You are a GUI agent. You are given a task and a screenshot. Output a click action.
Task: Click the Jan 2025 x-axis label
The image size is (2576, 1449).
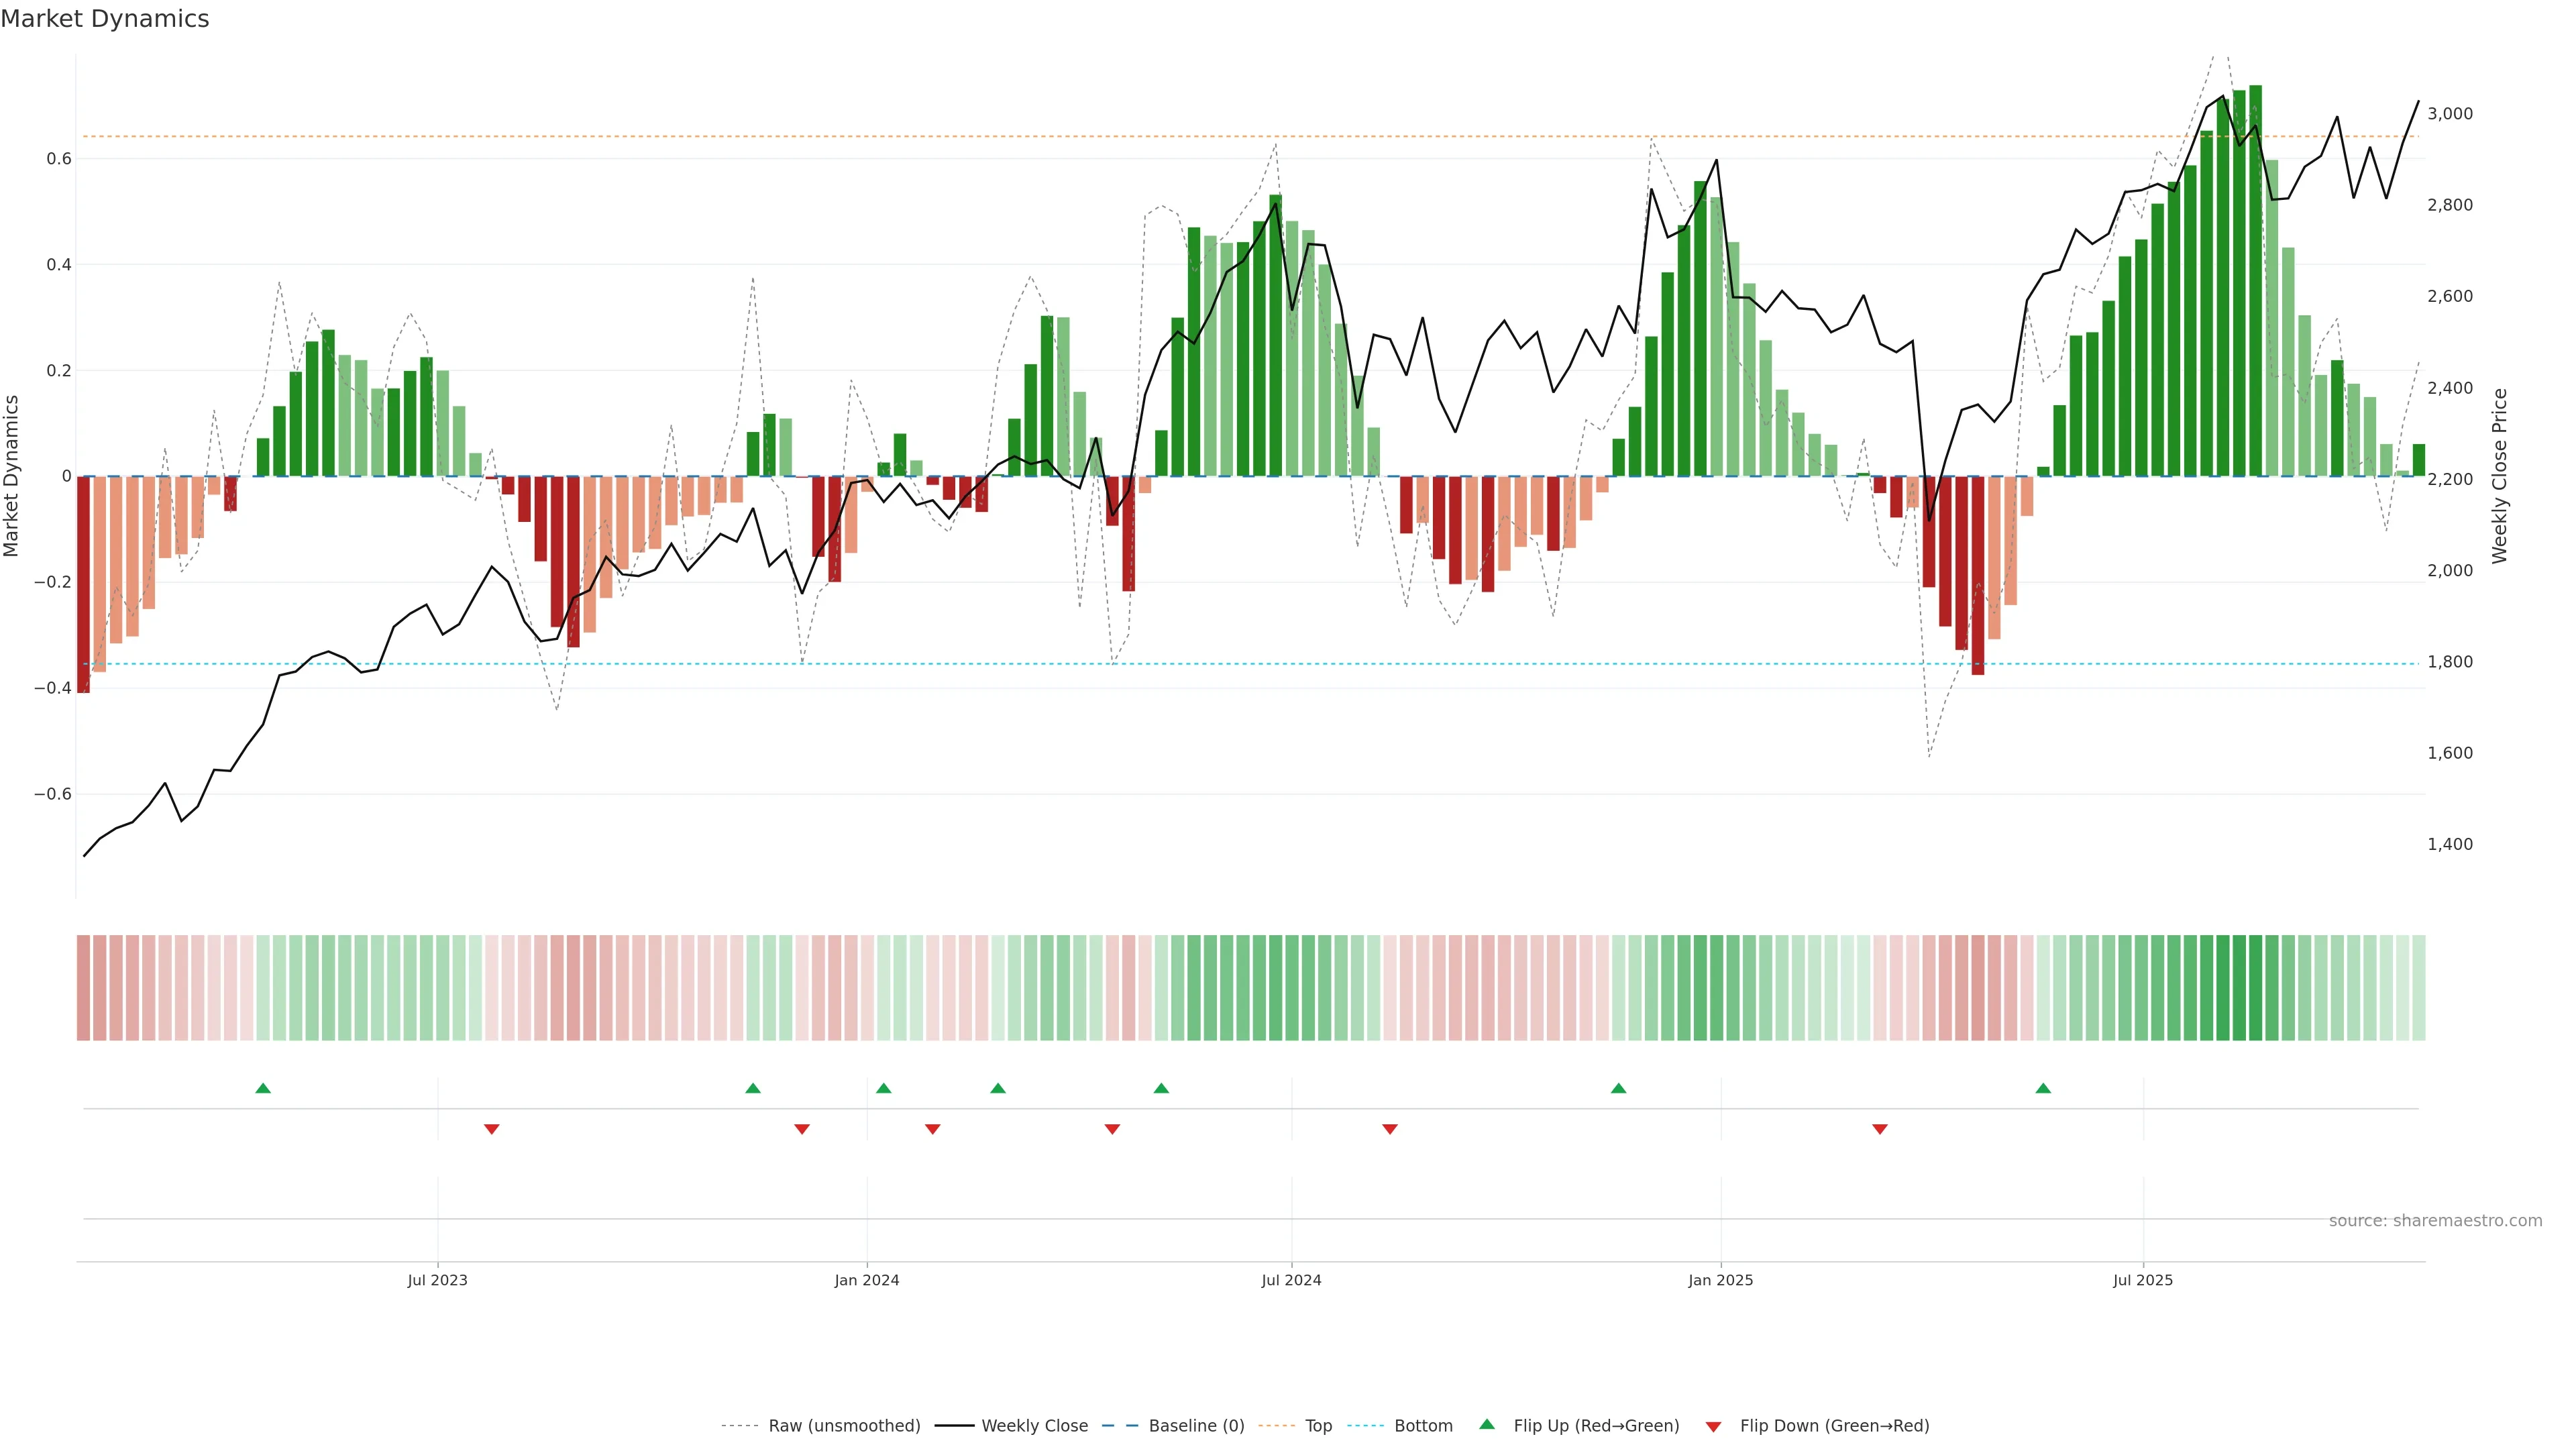coord(1720,1280)
